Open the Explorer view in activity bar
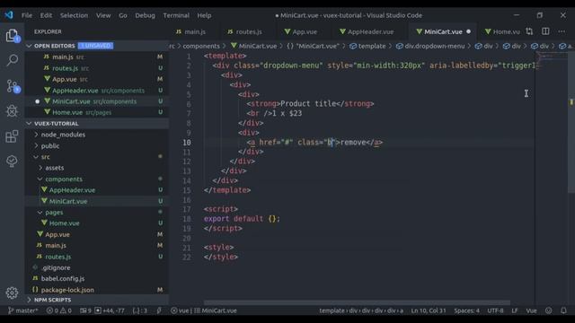 click(x=12, y=36)
